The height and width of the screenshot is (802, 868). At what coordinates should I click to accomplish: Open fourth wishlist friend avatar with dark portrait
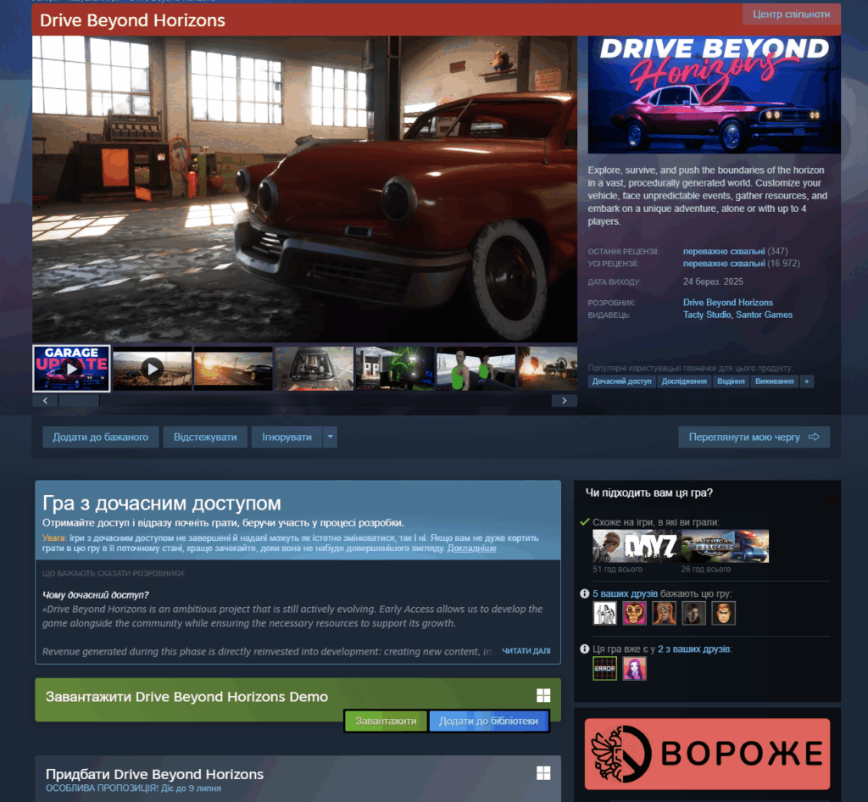click(693, 613)
